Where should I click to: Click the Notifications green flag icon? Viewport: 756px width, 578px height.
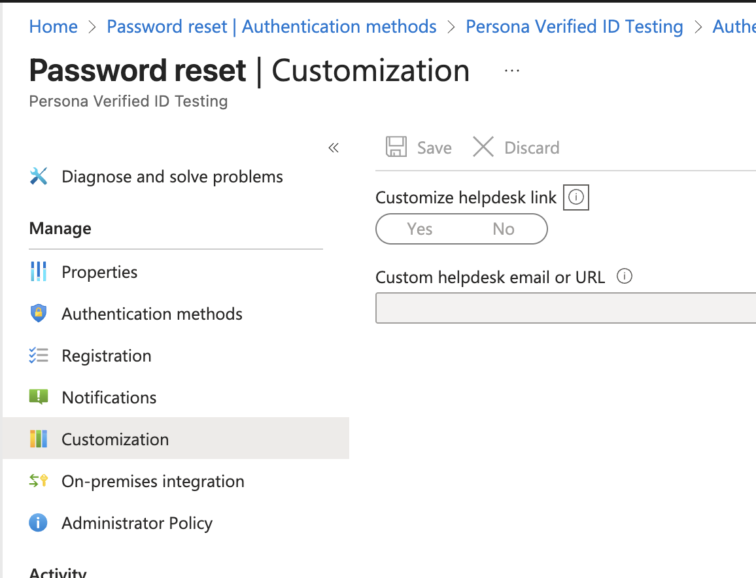(39, 397)
